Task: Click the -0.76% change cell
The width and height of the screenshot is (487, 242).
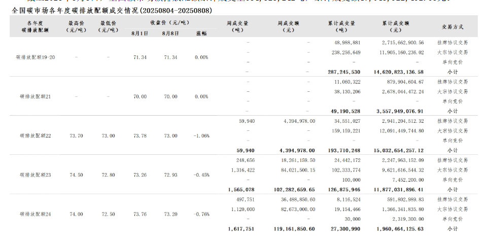Action: (201, 214)
